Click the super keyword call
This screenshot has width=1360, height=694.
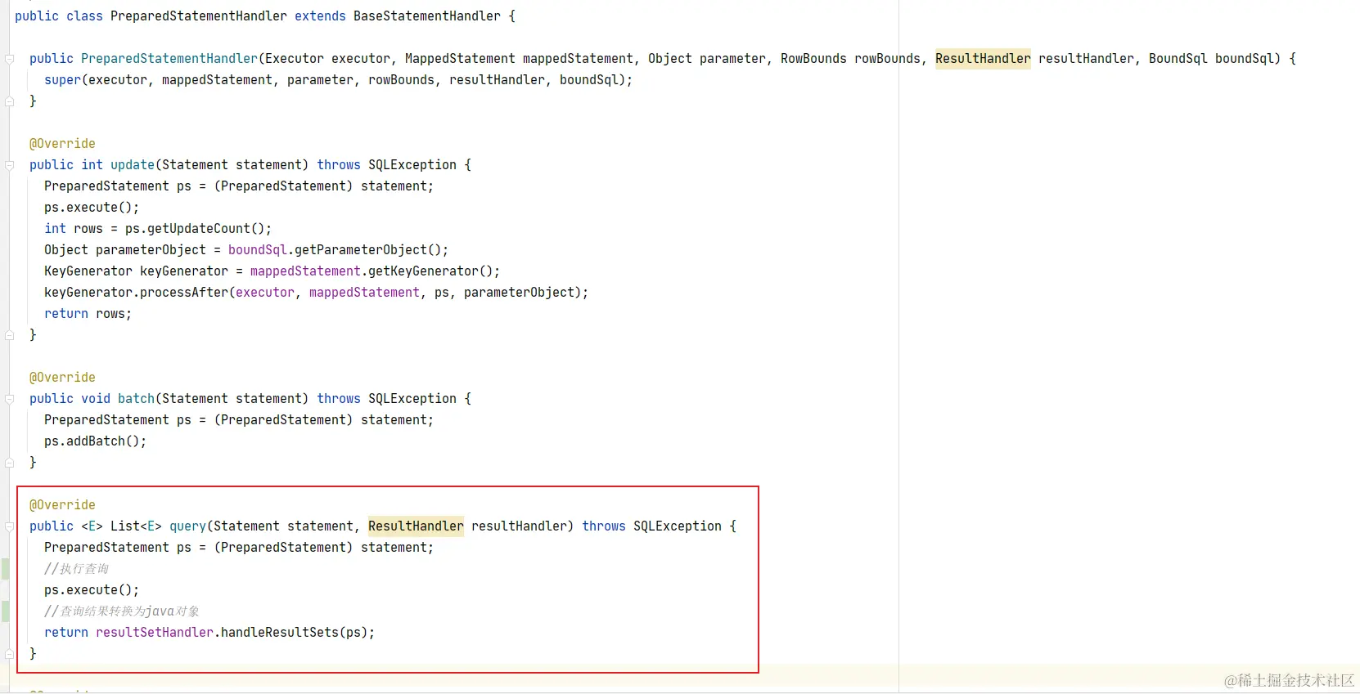[62, 80]
